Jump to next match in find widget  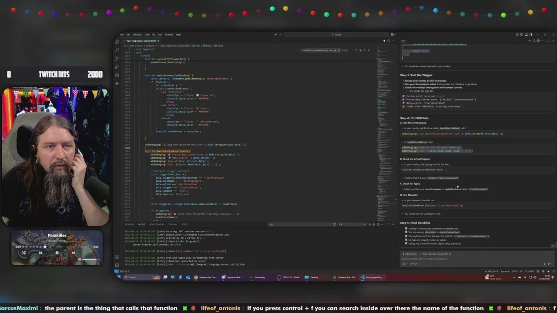[x=360, y=50]
